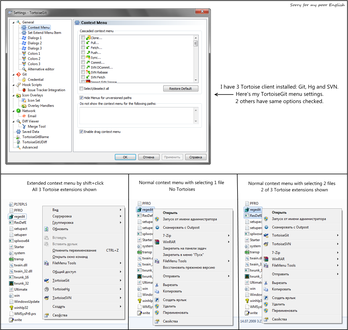The height and width of the screenshot is (330, 348).
Task: Collapse the Git tree node
Action: tap(13, 74)
